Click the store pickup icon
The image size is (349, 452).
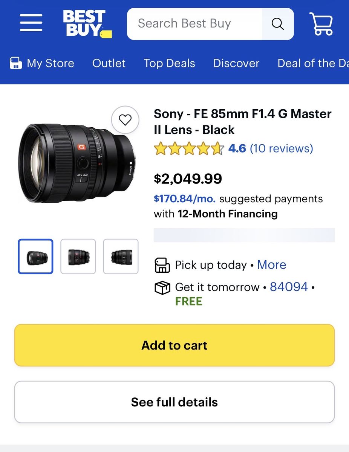click(162, 265)
